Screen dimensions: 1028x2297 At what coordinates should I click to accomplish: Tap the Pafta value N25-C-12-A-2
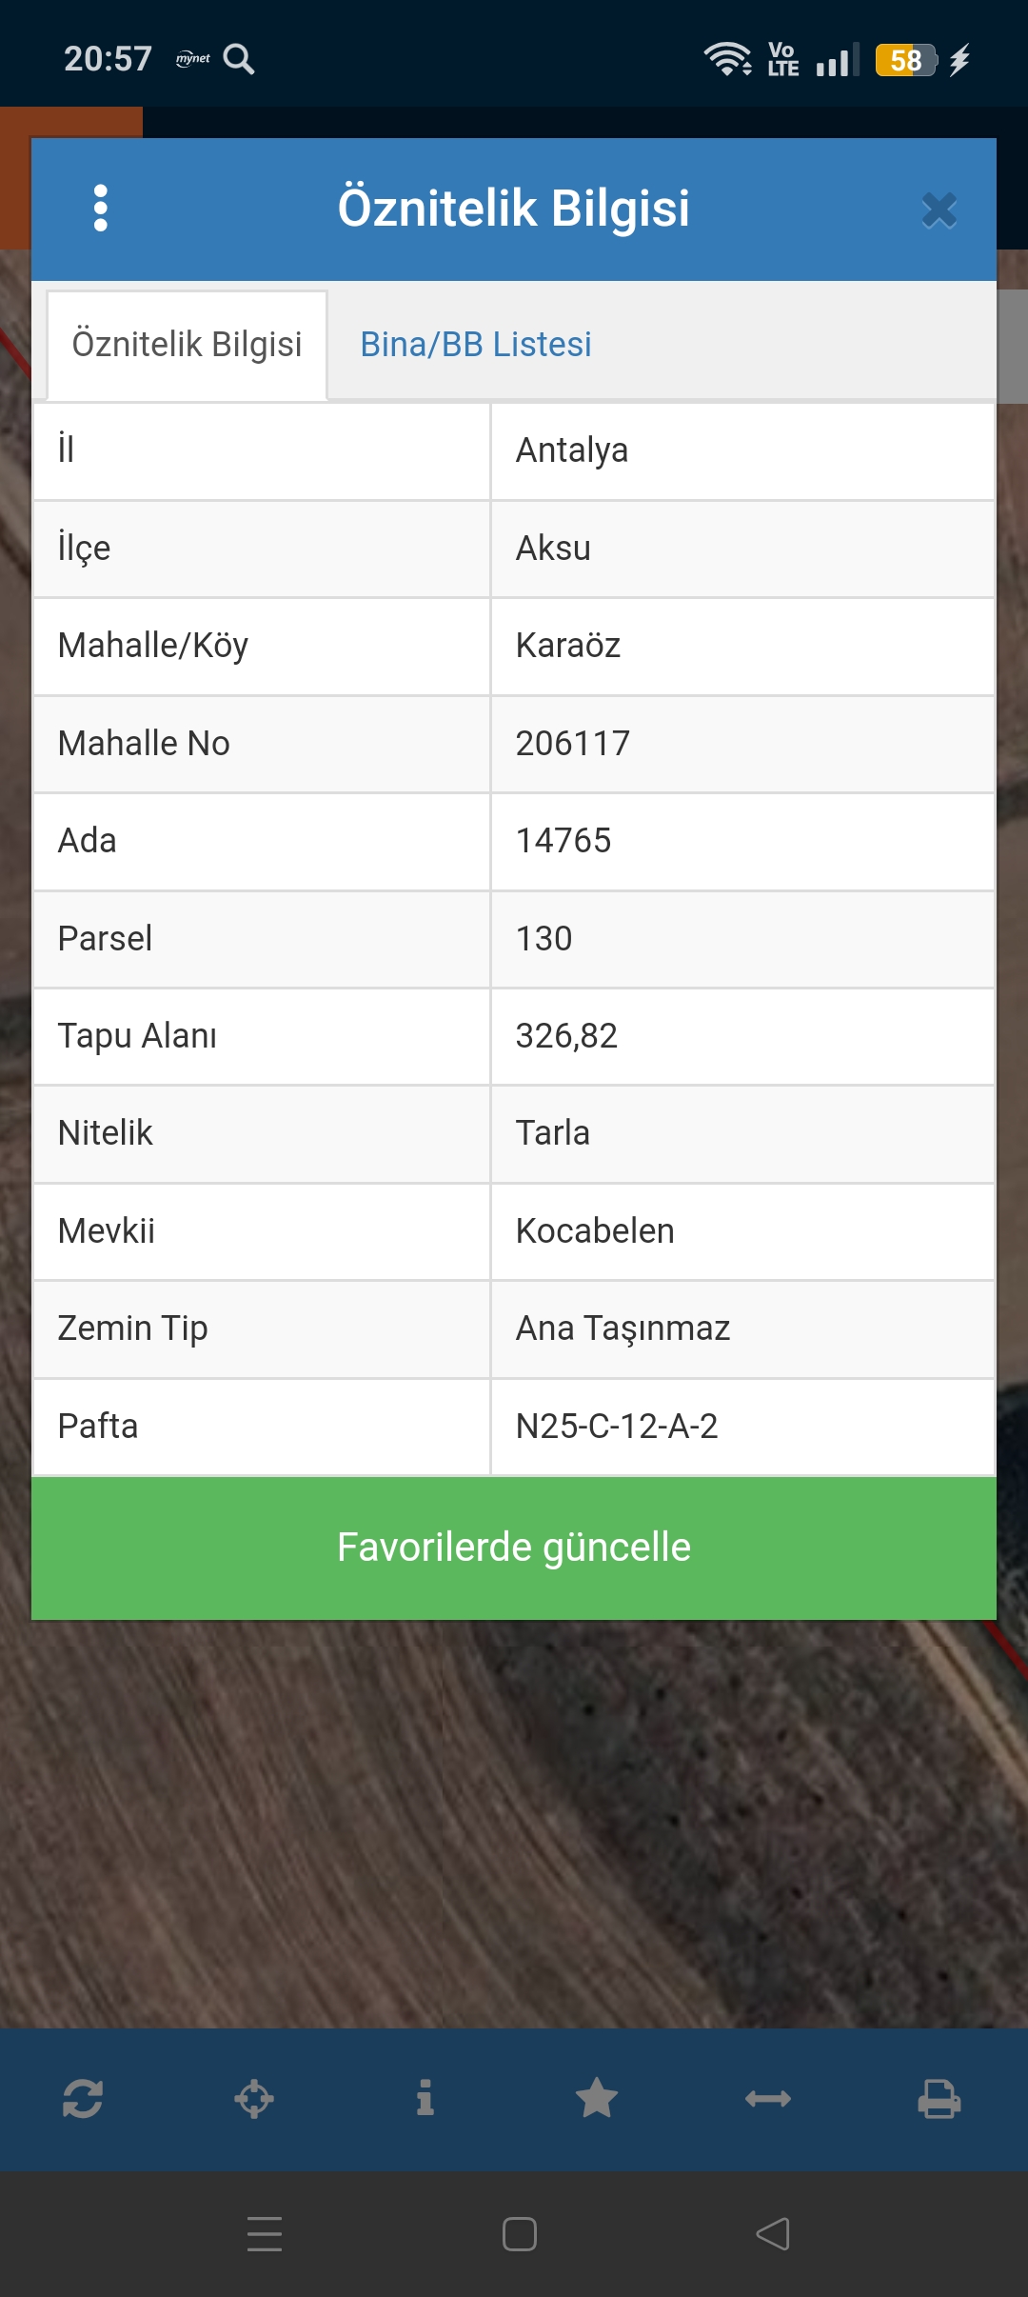(617, 1427)
